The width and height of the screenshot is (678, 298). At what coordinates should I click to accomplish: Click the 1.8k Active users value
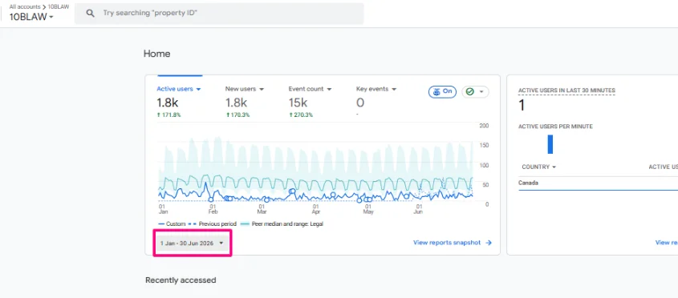(168, 103)
